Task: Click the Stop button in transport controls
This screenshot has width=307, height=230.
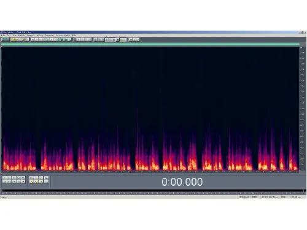Action: 4,178
